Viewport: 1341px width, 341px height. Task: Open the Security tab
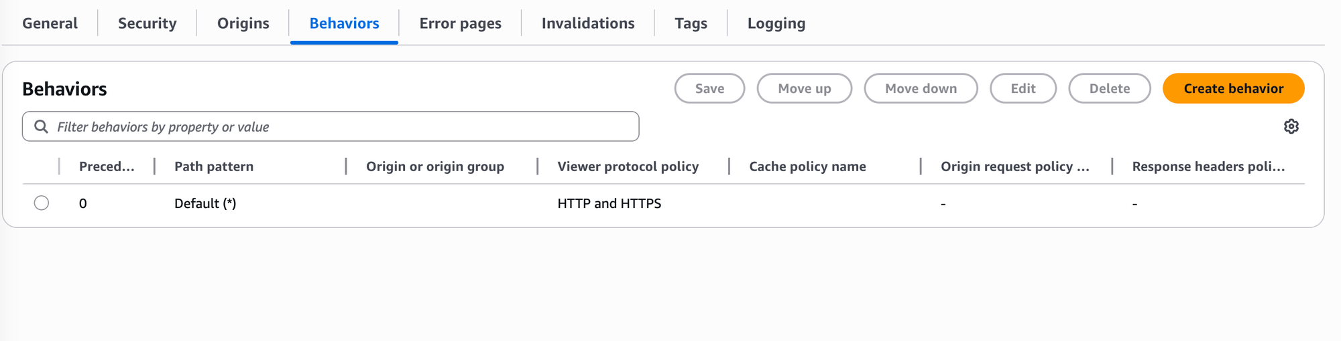(148, 23)
